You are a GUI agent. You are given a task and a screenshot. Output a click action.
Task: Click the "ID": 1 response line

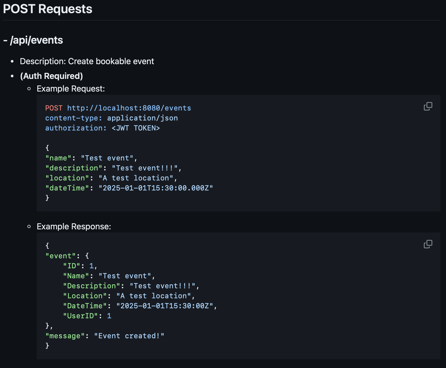80,266
